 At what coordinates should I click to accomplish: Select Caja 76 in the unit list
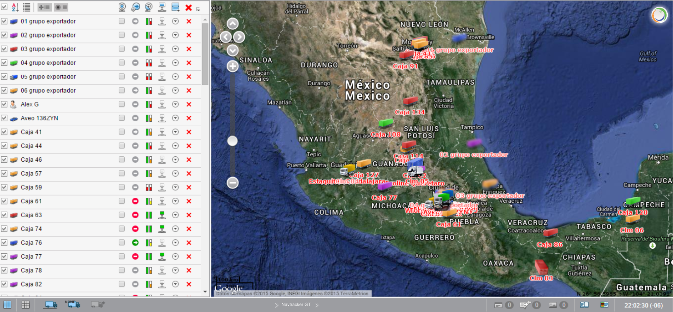click(x=31, y=243)
